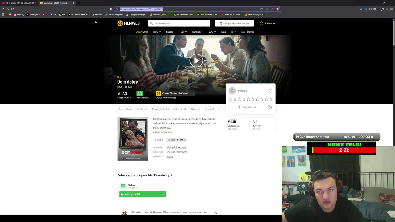Open Dramat genre chip
The height and width of the screenshot is (222, 395).
[159, 140]
